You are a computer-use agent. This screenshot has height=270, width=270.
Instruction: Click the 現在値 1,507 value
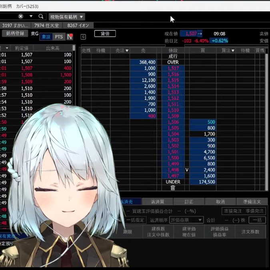[x=191, y=34]
